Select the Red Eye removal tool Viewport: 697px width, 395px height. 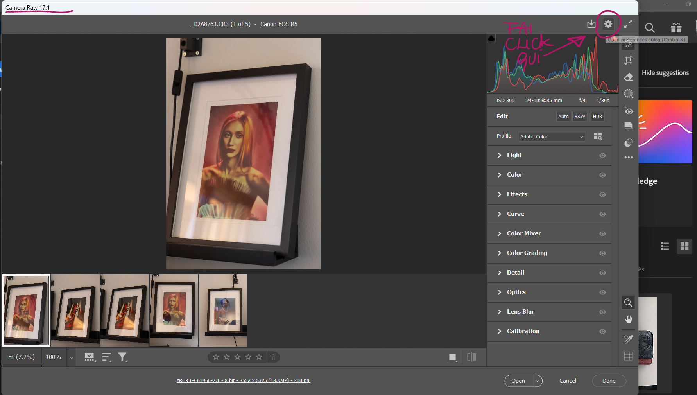coord(629,110)
